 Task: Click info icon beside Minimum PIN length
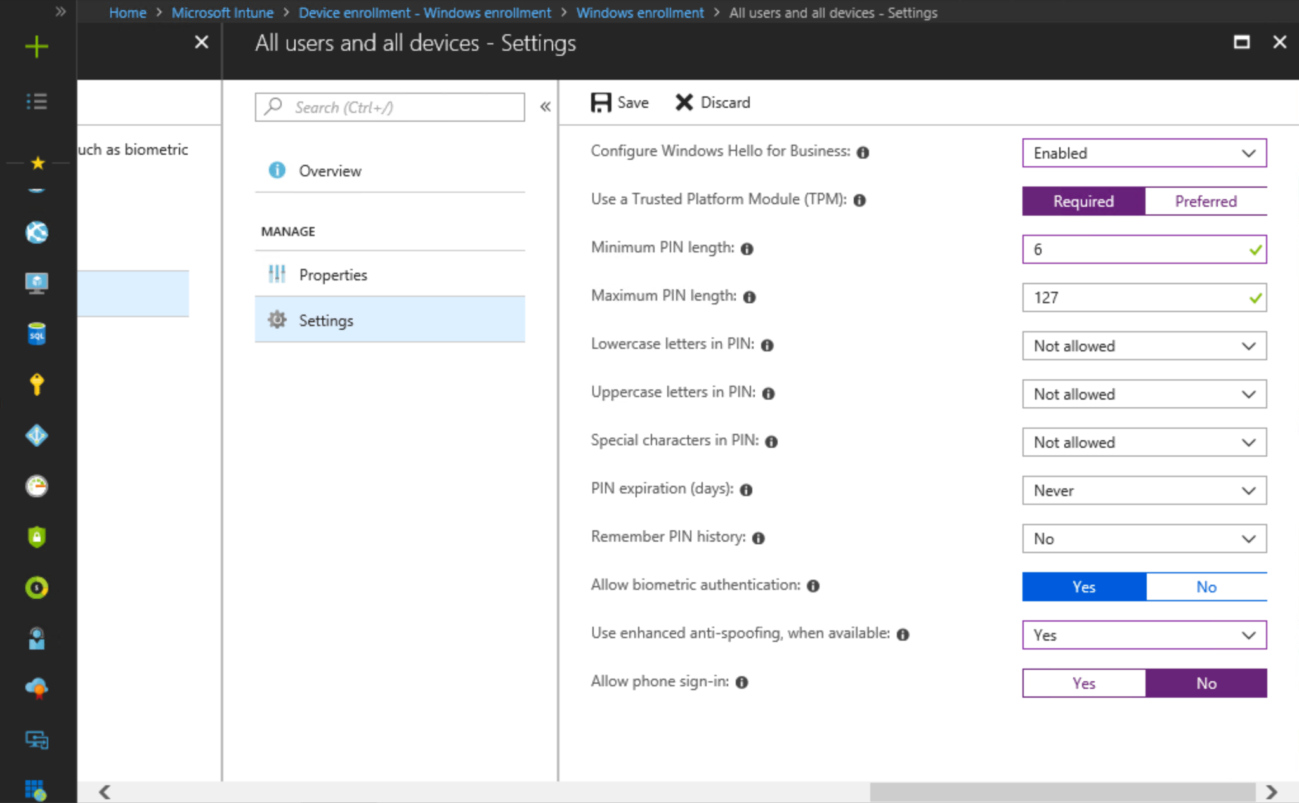[747, 249]
